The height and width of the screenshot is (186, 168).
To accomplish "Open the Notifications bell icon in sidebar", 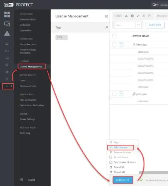I will (x=7, y=72).
